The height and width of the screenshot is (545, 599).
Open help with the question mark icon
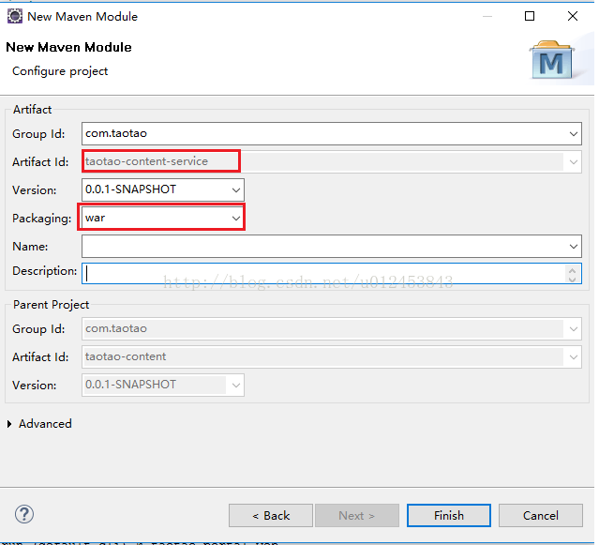pos(24,514)
